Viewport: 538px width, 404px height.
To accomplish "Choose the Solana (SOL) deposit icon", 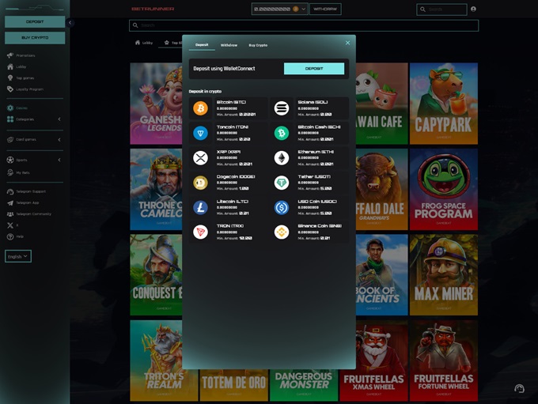I will 282,108.
